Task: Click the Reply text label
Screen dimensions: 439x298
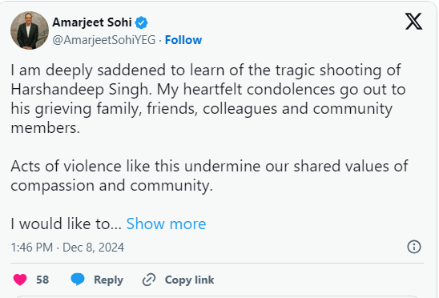Action: pos(108,280)
